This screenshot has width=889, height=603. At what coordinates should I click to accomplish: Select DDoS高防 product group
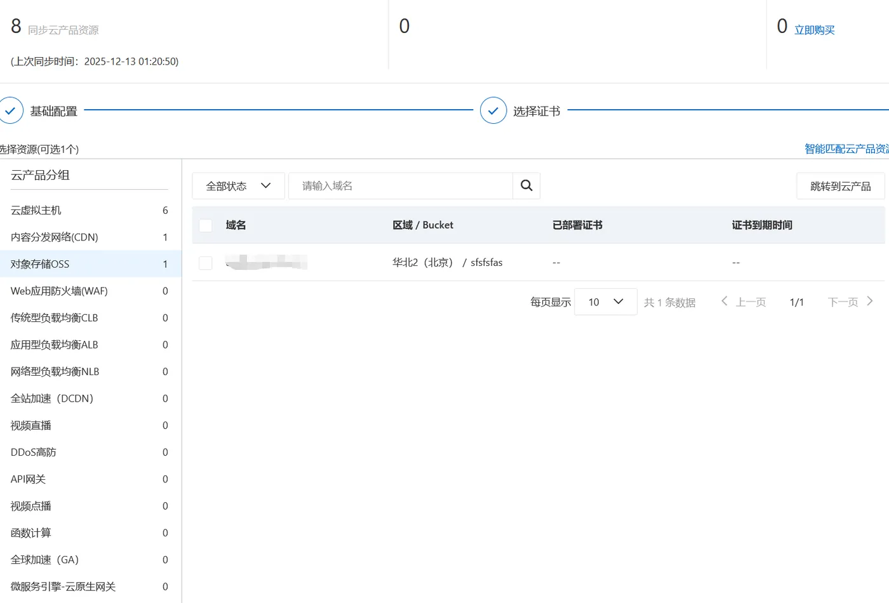[90, 452]
